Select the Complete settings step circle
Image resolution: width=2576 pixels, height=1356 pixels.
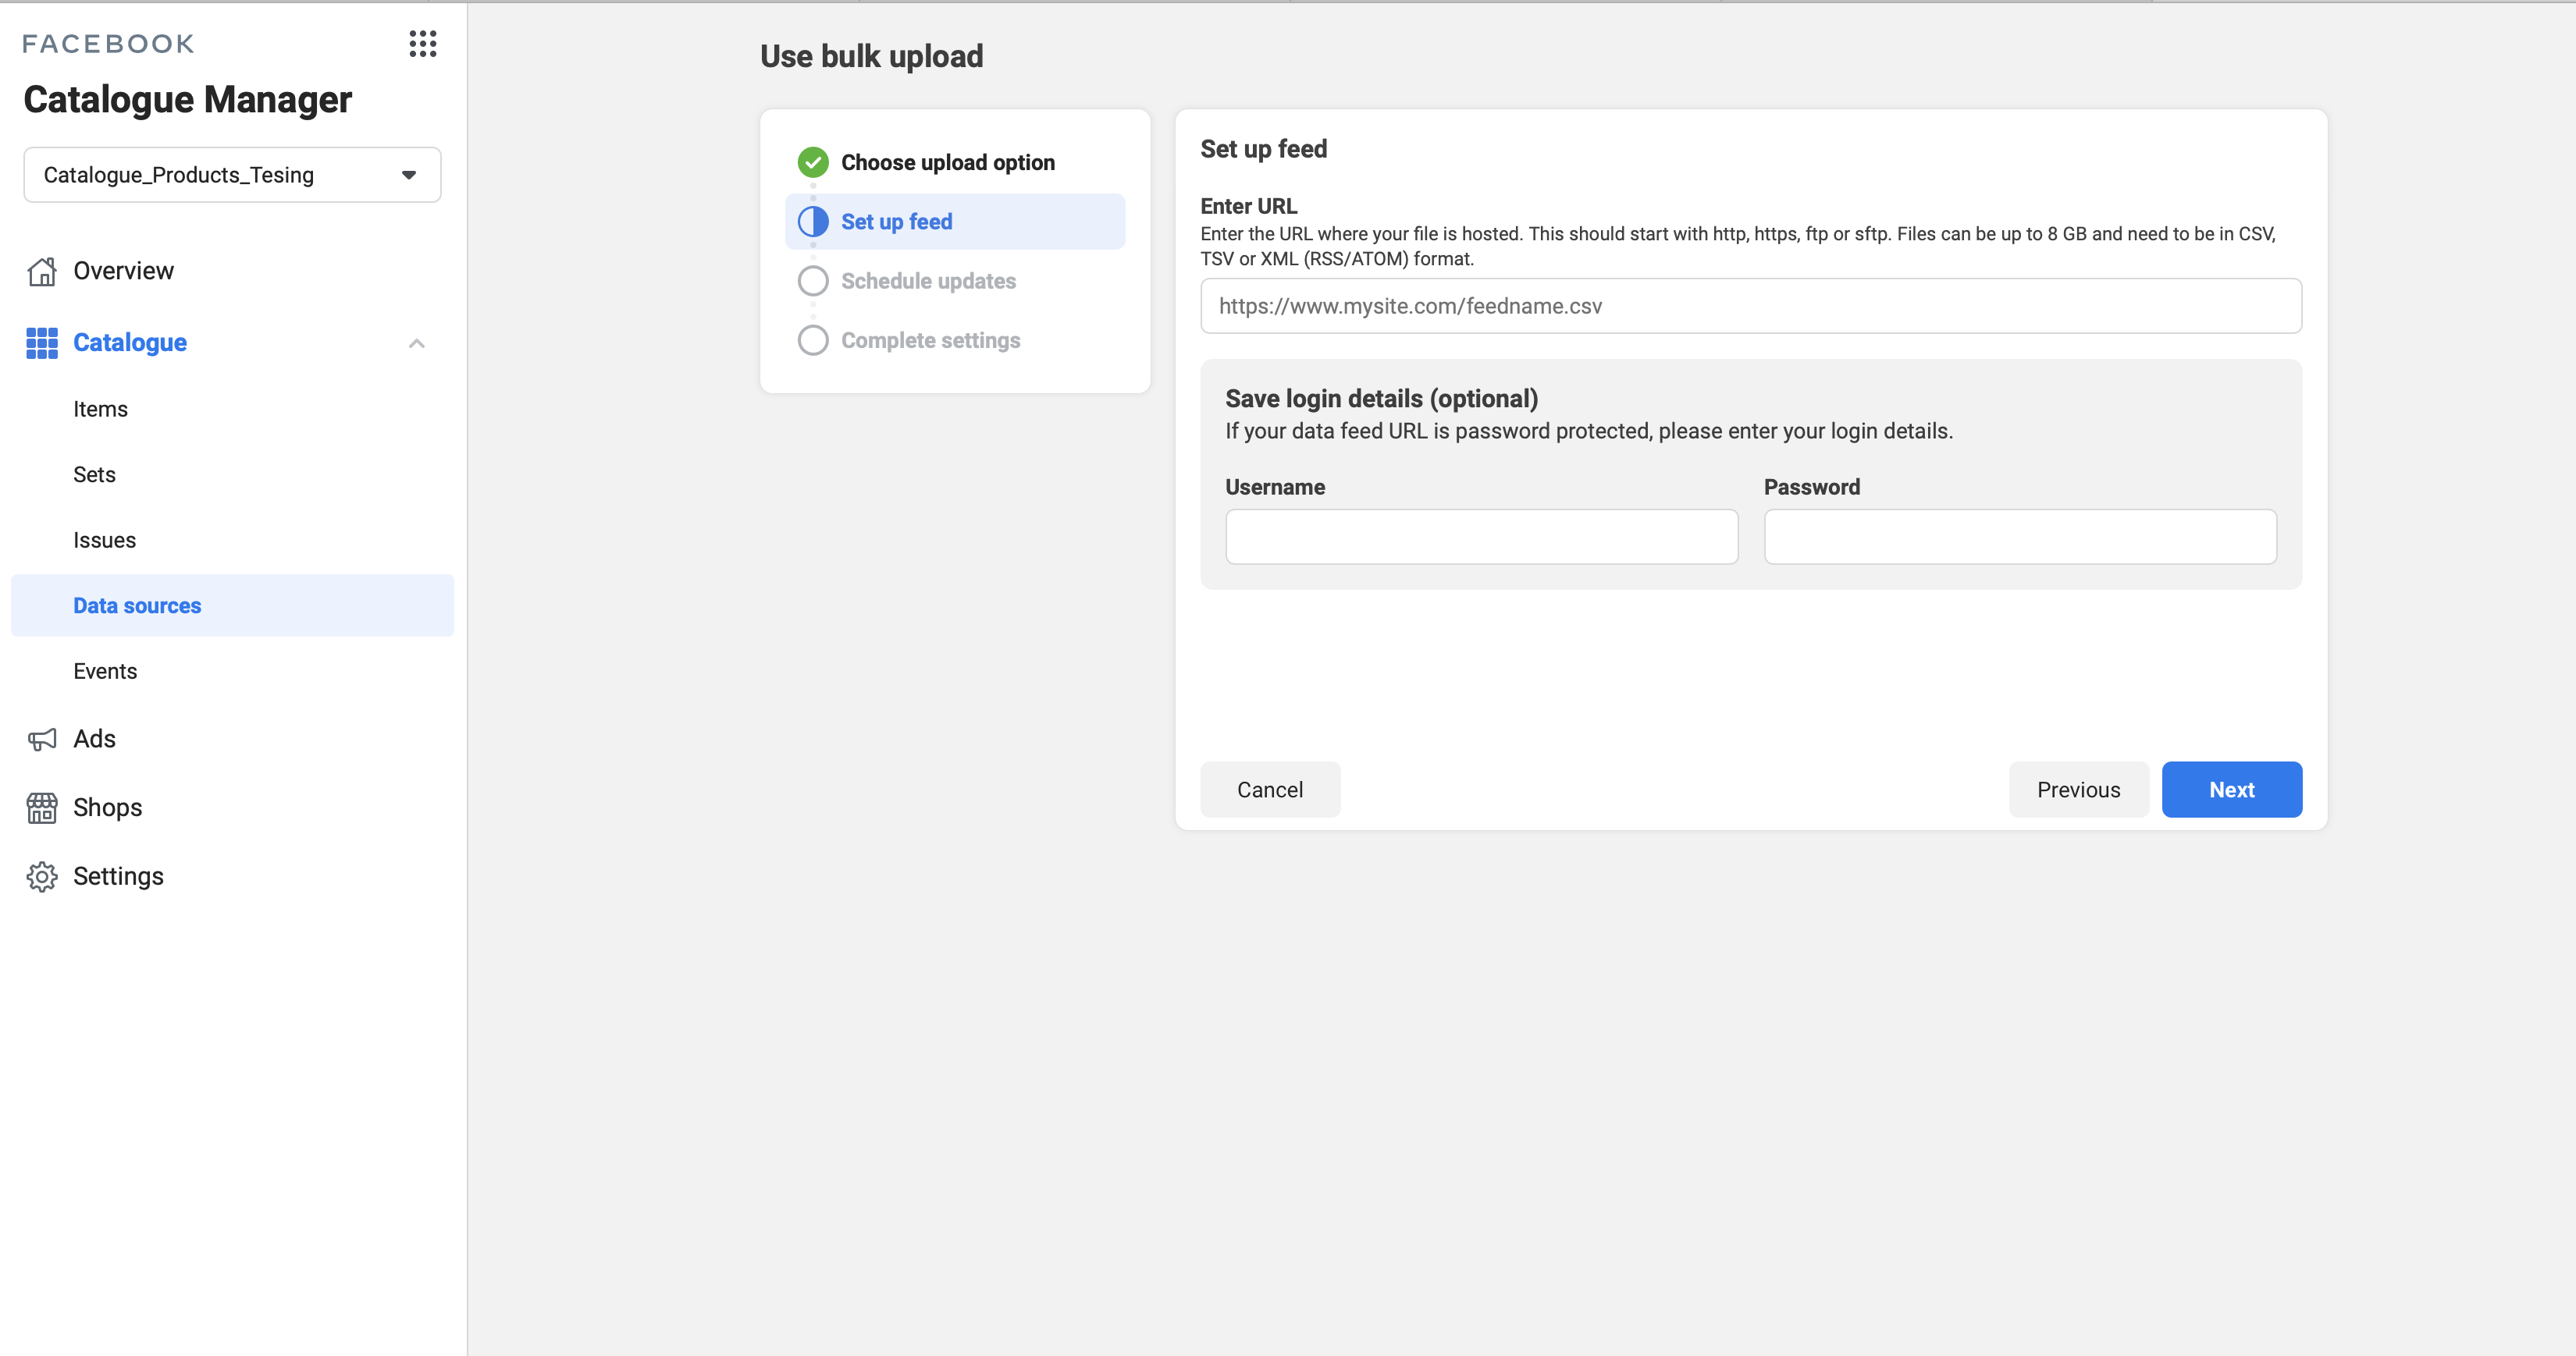click(812, 339)
